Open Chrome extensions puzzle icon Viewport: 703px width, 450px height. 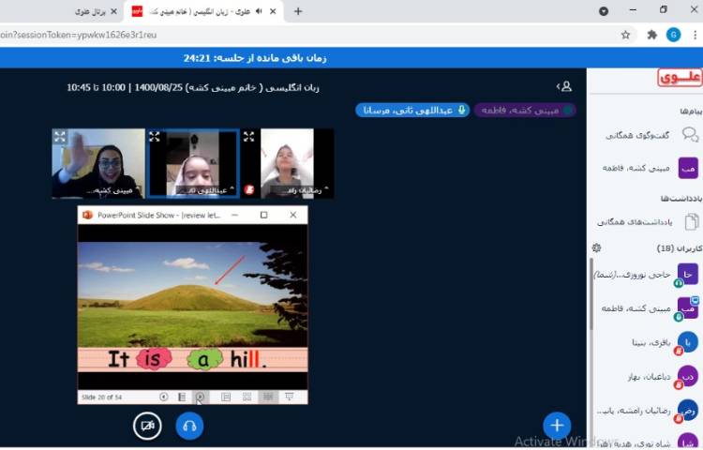click(x=652, y=35)
